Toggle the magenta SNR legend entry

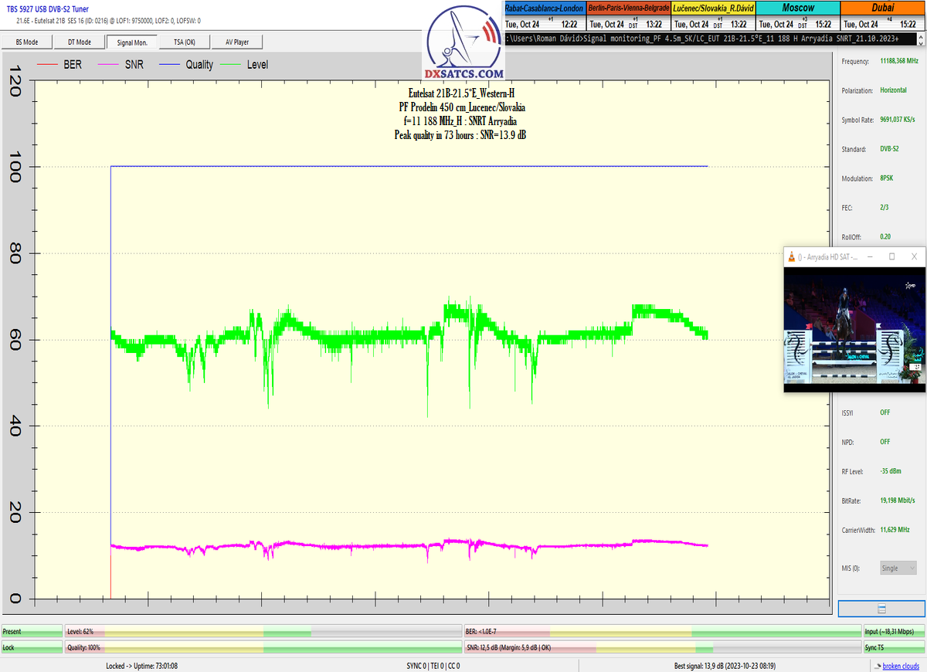pyautogui.click(x=114, y=65)
